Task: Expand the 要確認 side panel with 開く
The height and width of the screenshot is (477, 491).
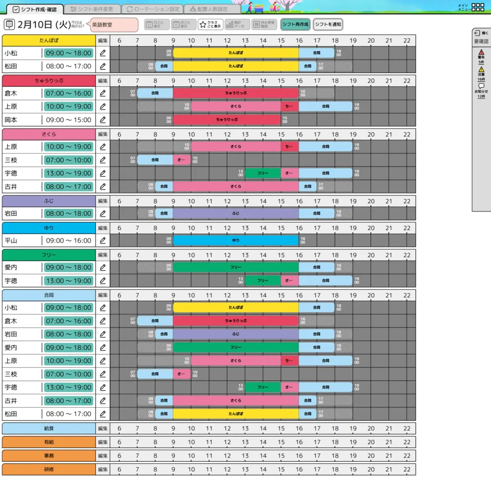Action: (481, 33)
